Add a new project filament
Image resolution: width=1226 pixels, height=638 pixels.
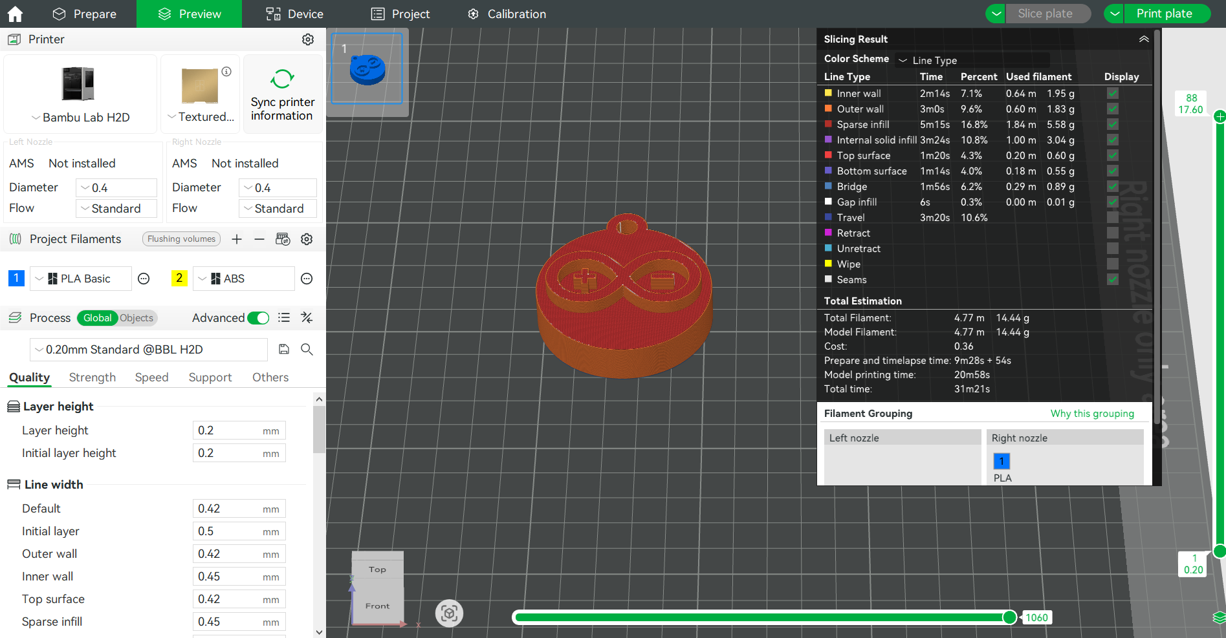pos(237,239)
